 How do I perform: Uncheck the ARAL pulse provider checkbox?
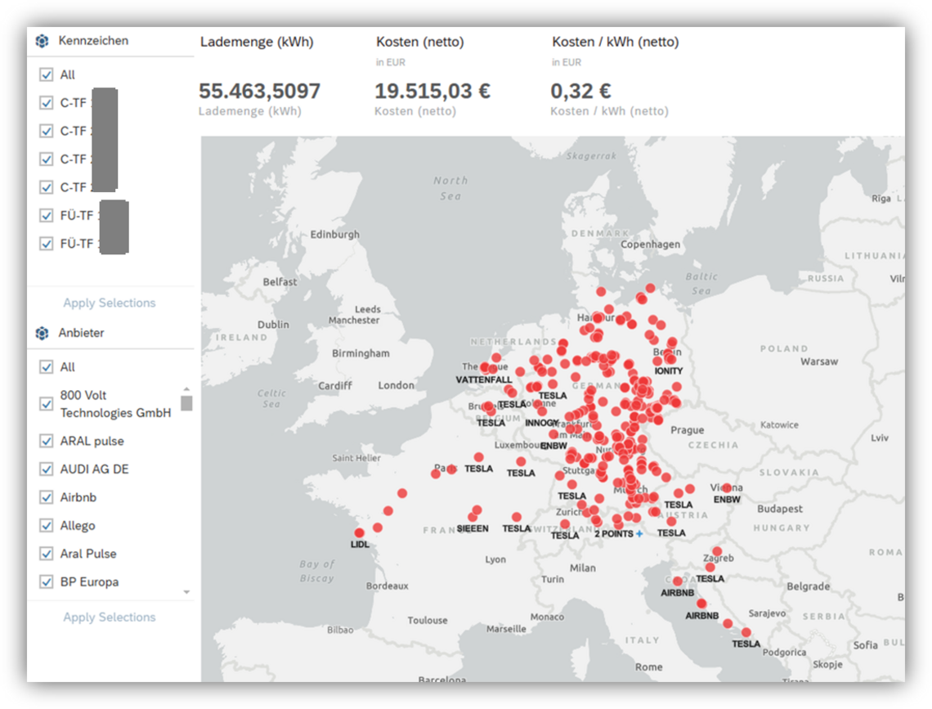click(46, 441)
